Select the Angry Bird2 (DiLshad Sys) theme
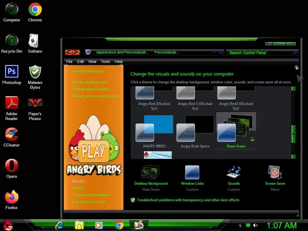 coord(236,99)
